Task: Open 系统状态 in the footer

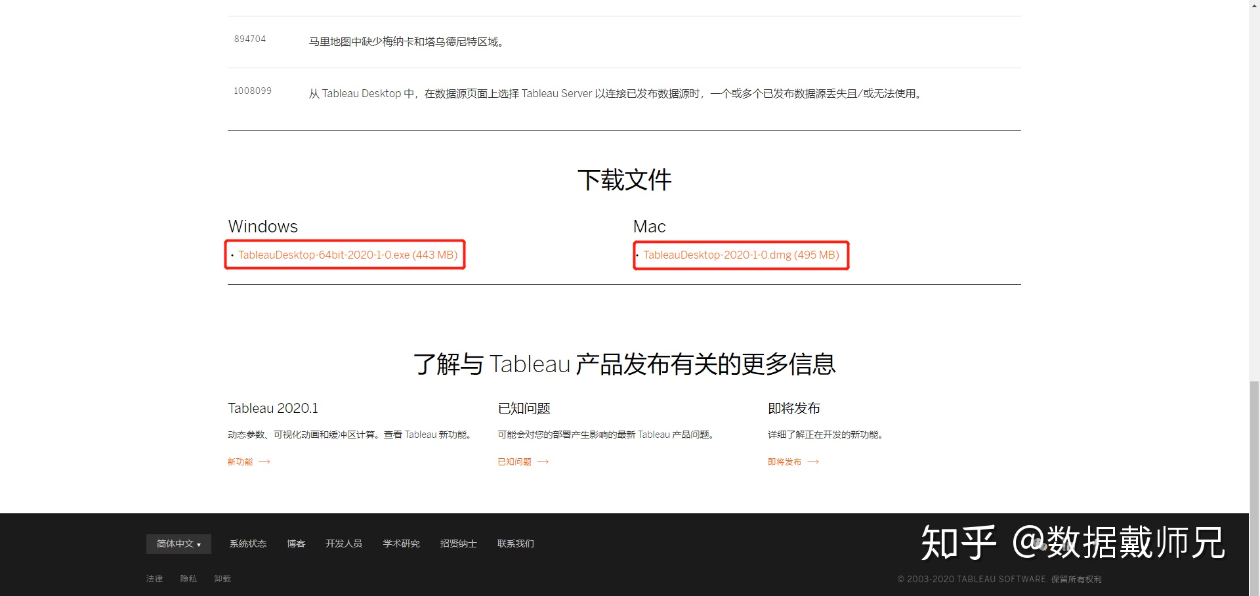Action: tap(248, 543)
